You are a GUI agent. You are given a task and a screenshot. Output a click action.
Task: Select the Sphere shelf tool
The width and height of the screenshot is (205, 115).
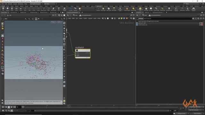tap(8, 9)
